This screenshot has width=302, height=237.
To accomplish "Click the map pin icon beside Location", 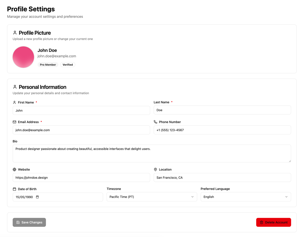I will tap(155, 169).
